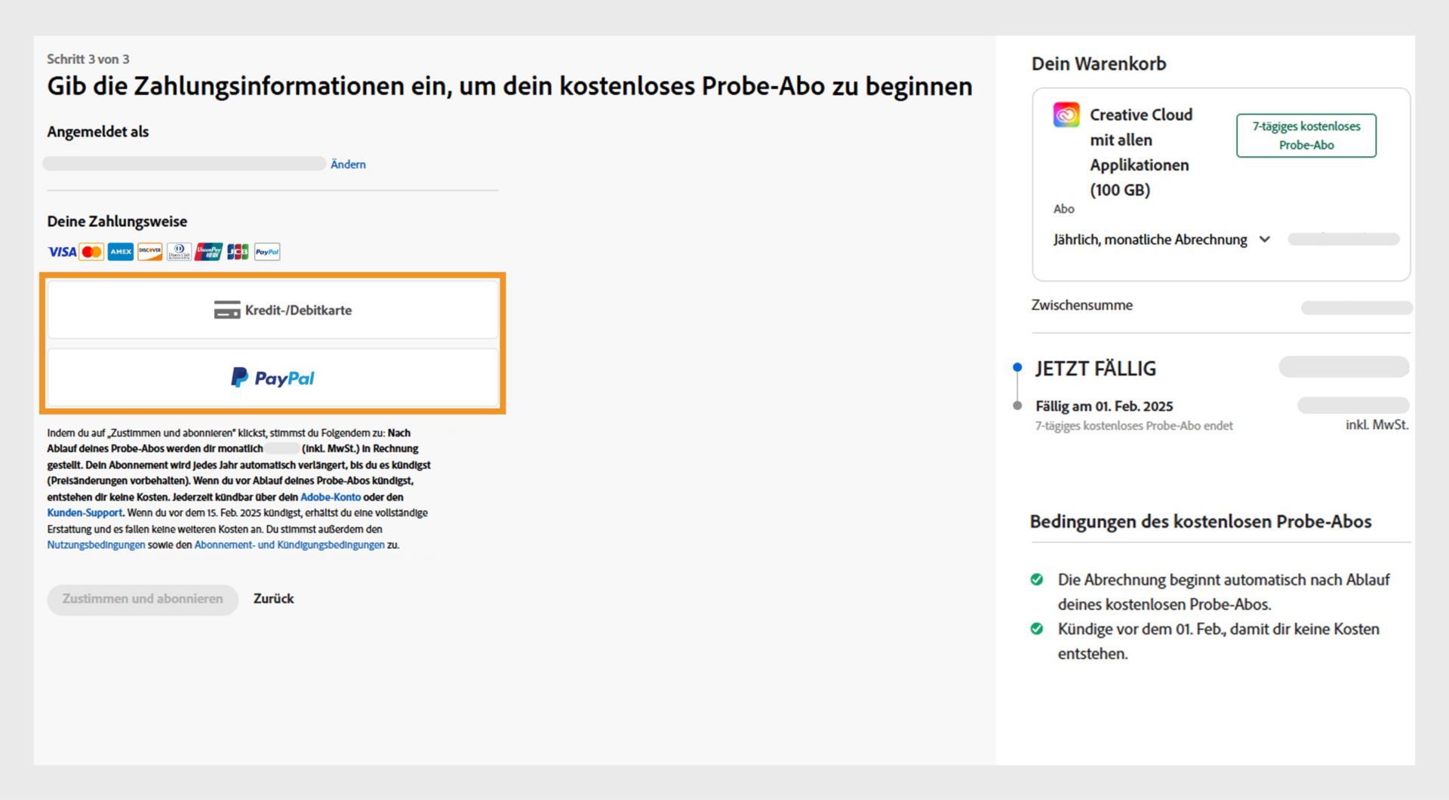
Task: Click green checkmark beside 'Die Abrechnung beginnt'
Action: click(1037, 580)
